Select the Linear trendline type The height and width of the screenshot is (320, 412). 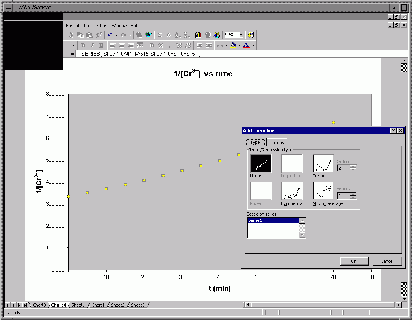click(260, 164)
